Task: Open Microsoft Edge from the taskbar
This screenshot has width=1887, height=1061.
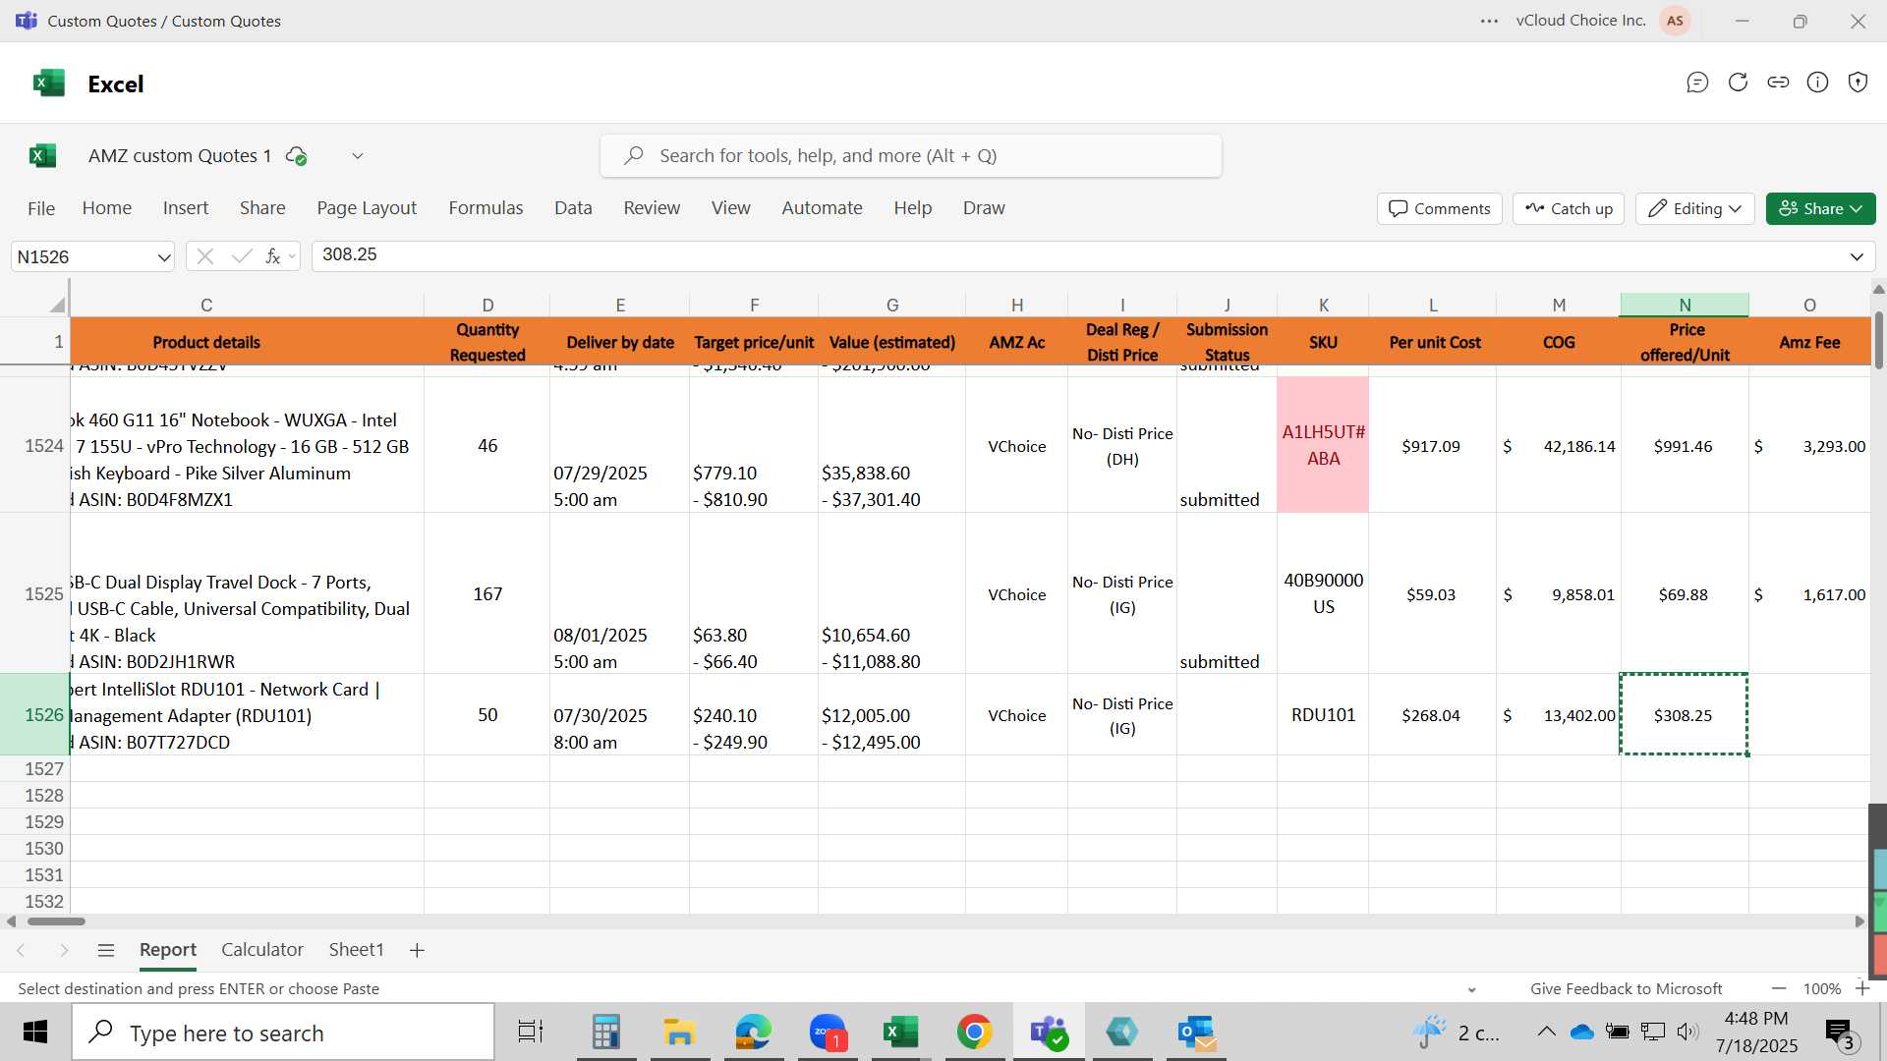Action: 753,1033
